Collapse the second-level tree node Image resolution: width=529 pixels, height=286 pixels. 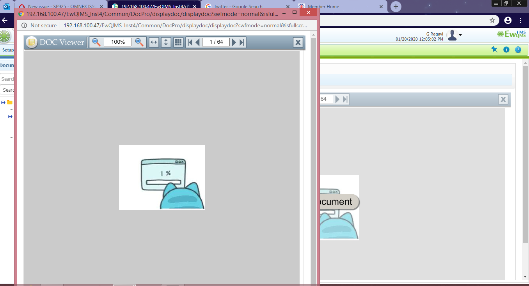pyautogui.click(x=10, y=116)
